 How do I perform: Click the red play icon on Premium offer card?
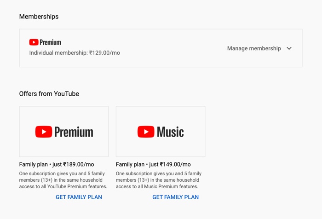(44, 132)
